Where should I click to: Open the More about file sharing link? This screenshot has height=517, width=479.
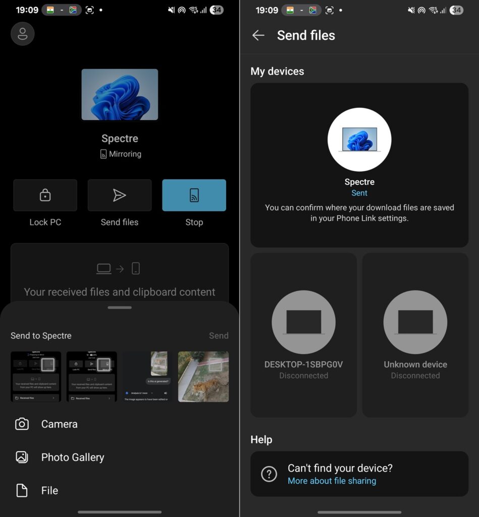coord(332,481)
